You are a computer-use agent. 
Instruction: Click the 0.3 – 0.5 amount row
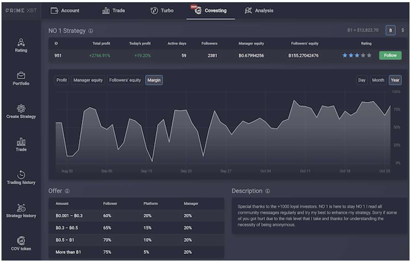(x=136, y=228)
